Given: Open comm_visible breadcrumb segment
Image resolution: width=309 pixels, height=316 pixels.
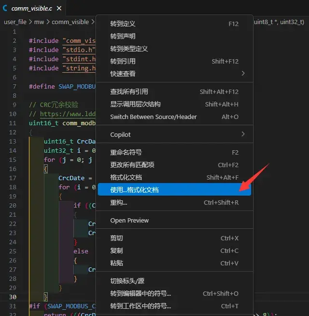Looking at the screenshot, I should 70,22.
